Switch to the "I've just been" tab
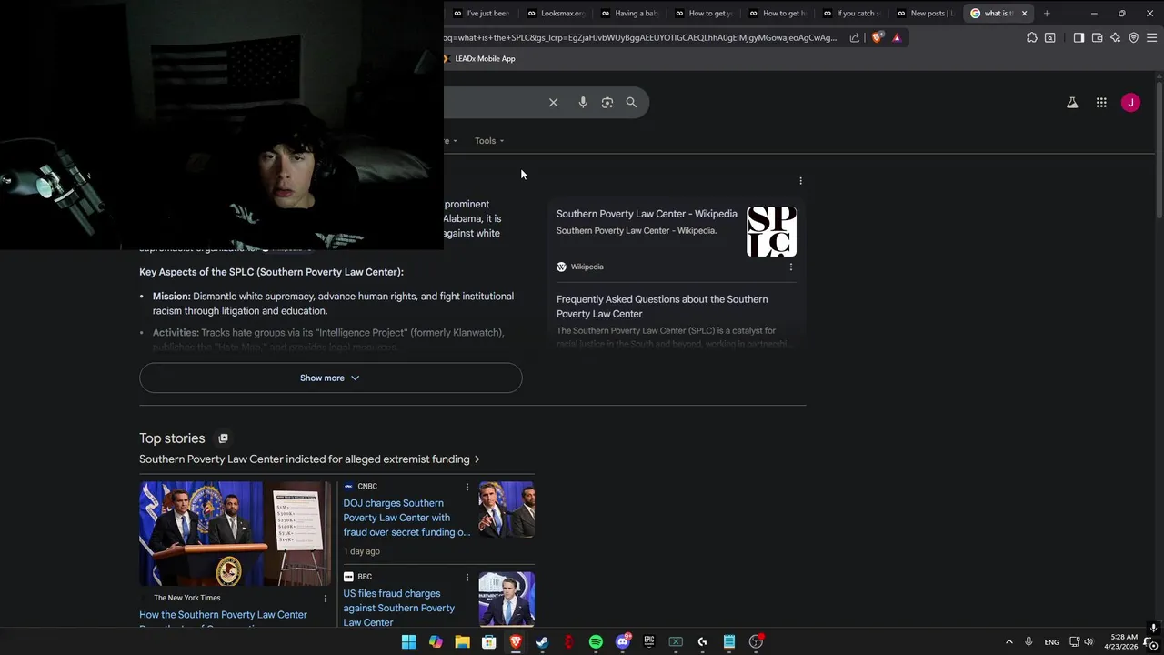This screenshot has height=655, width=1164. [x=481, y=13]
